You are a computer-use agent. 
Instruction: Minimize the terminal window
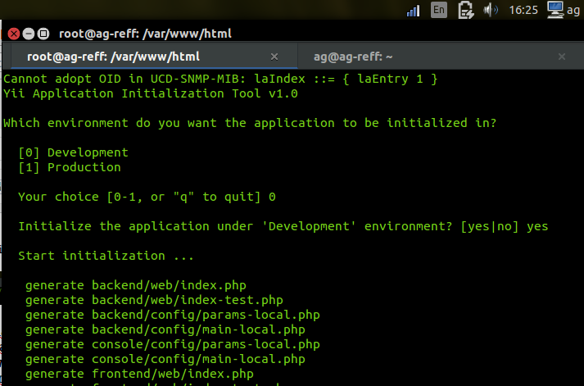(29, 34)
